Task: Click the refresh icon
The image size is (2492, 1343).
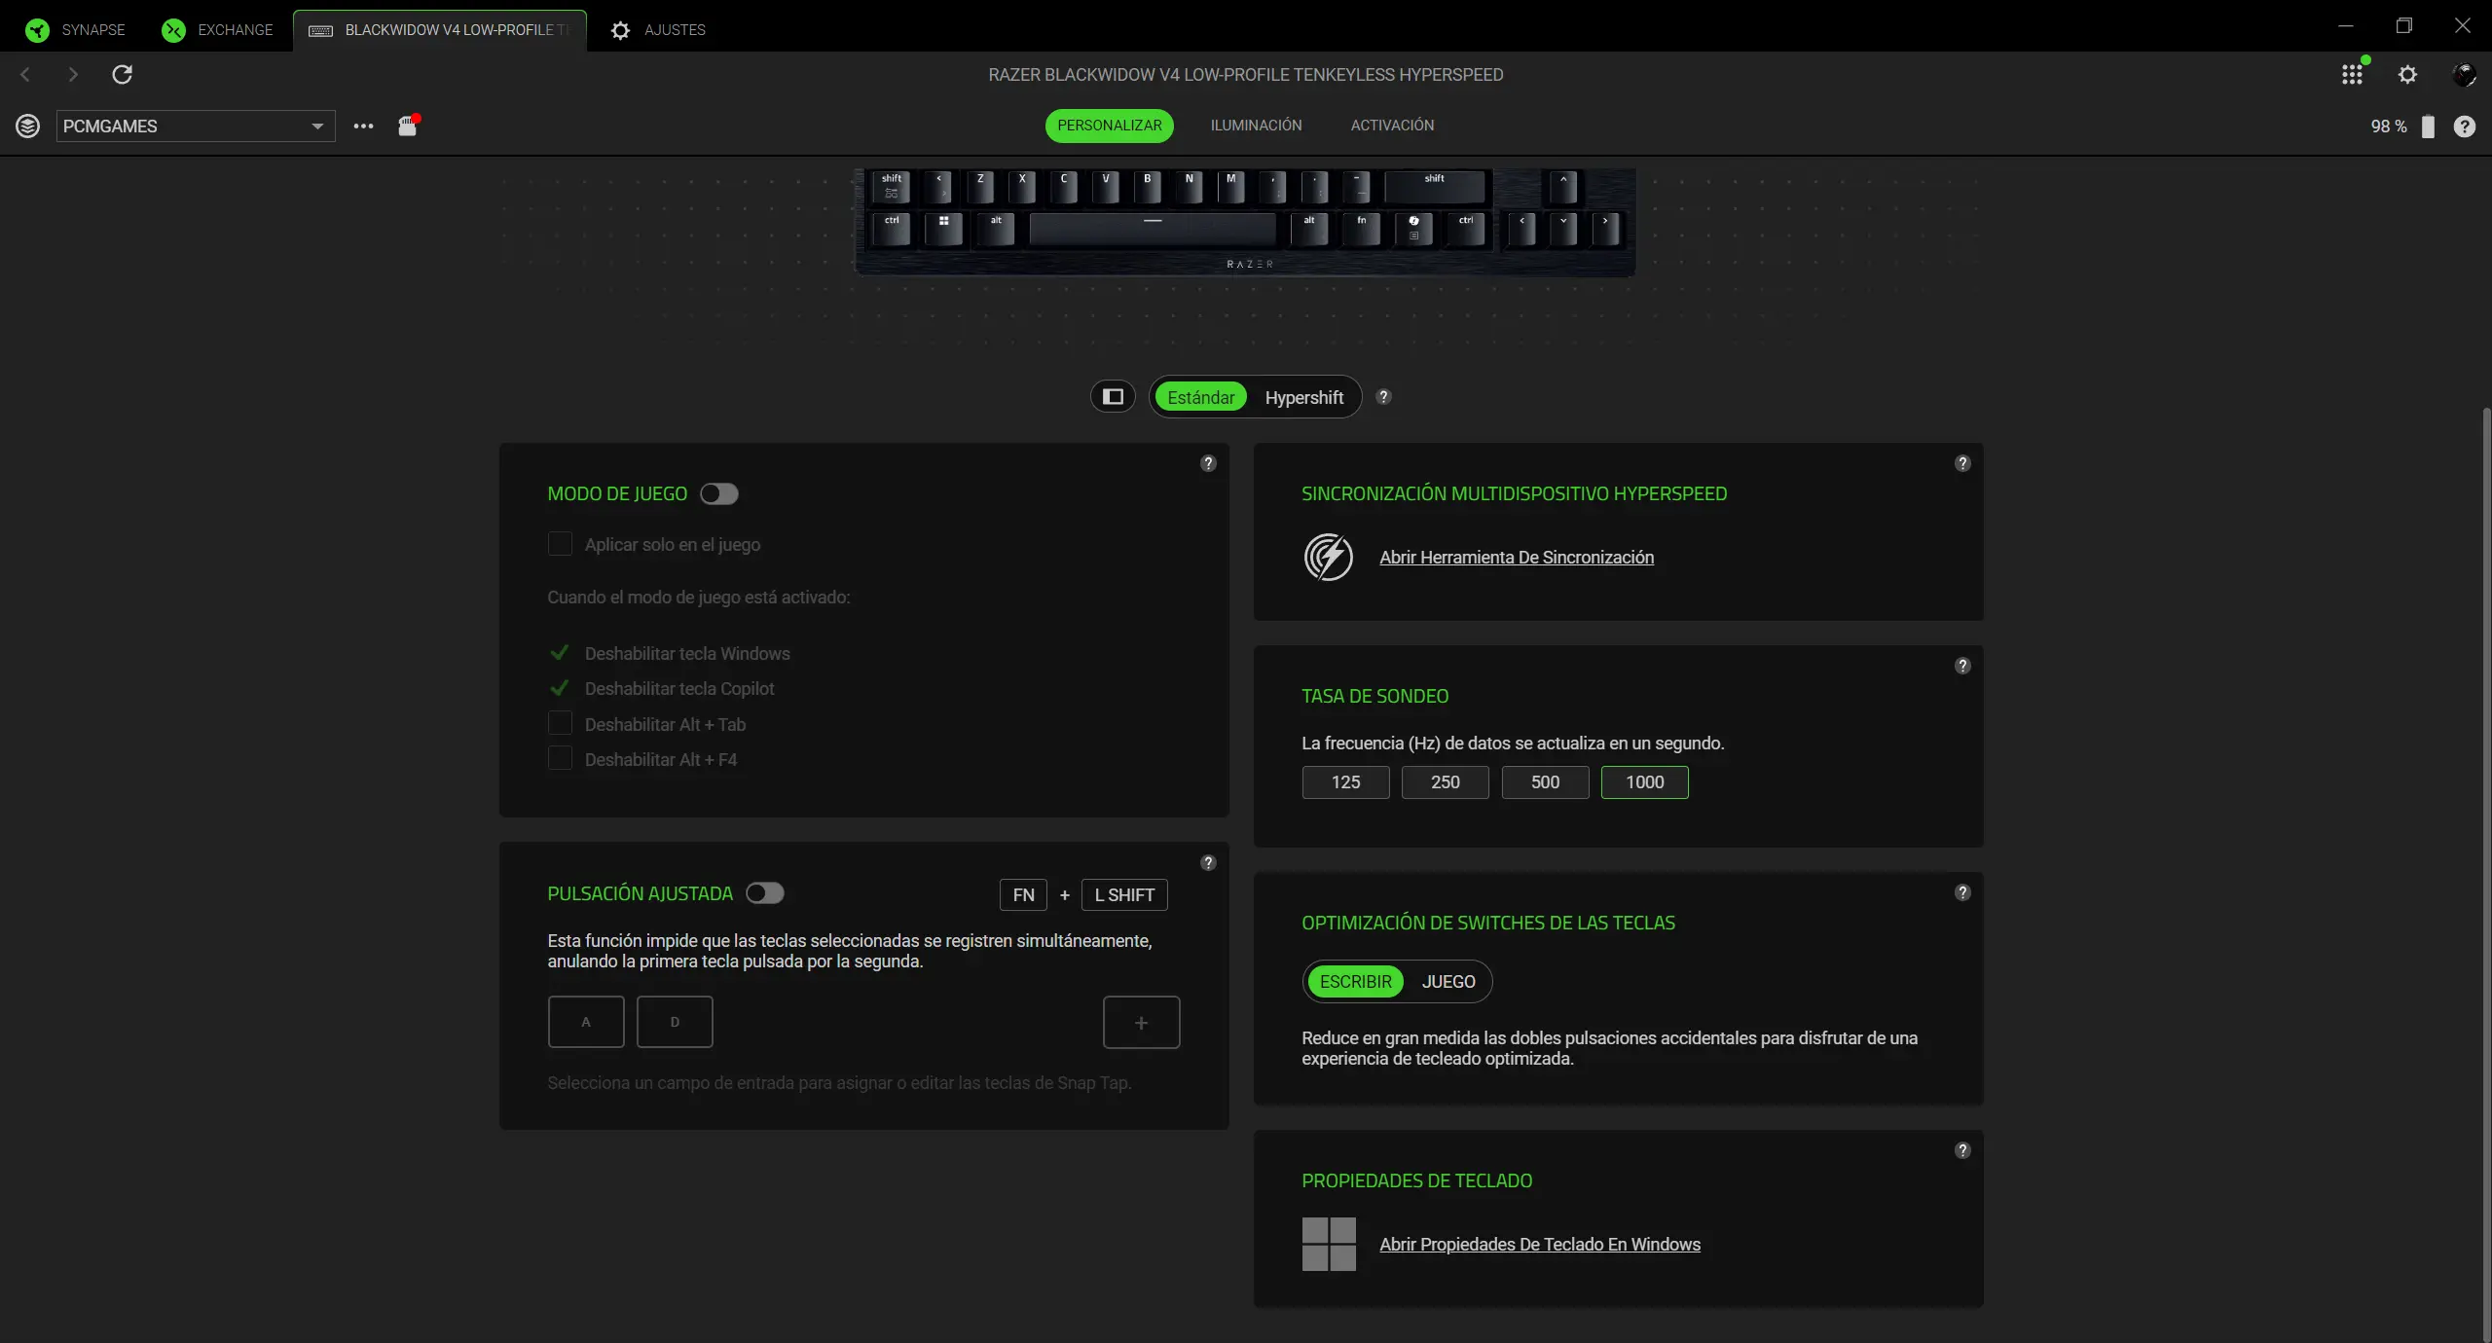Action: pyautogui.click(x=122, y=74)
